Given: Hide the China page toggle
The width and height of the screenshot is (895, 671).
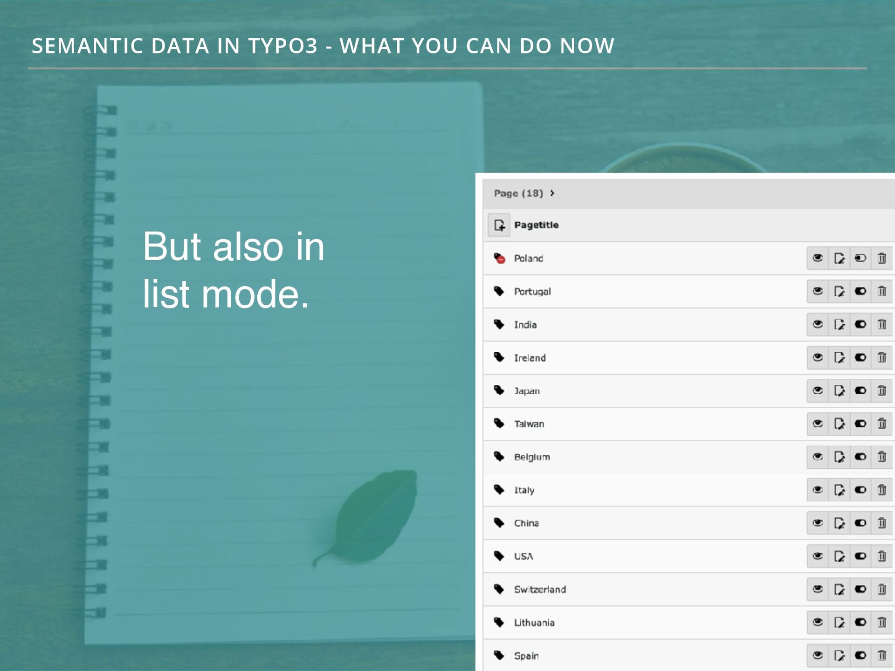Looking at the screenshot, I should tap(861, 523).
